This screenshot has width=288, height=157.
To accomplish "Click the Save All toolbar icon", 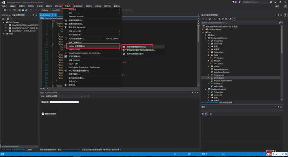I will (x=26, y=10).
